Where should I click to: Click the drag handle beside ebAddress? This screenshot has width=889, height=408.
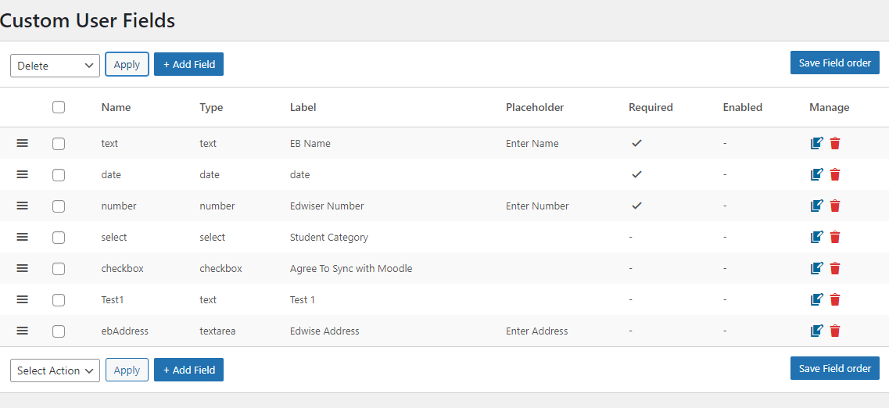pos(22,331)
